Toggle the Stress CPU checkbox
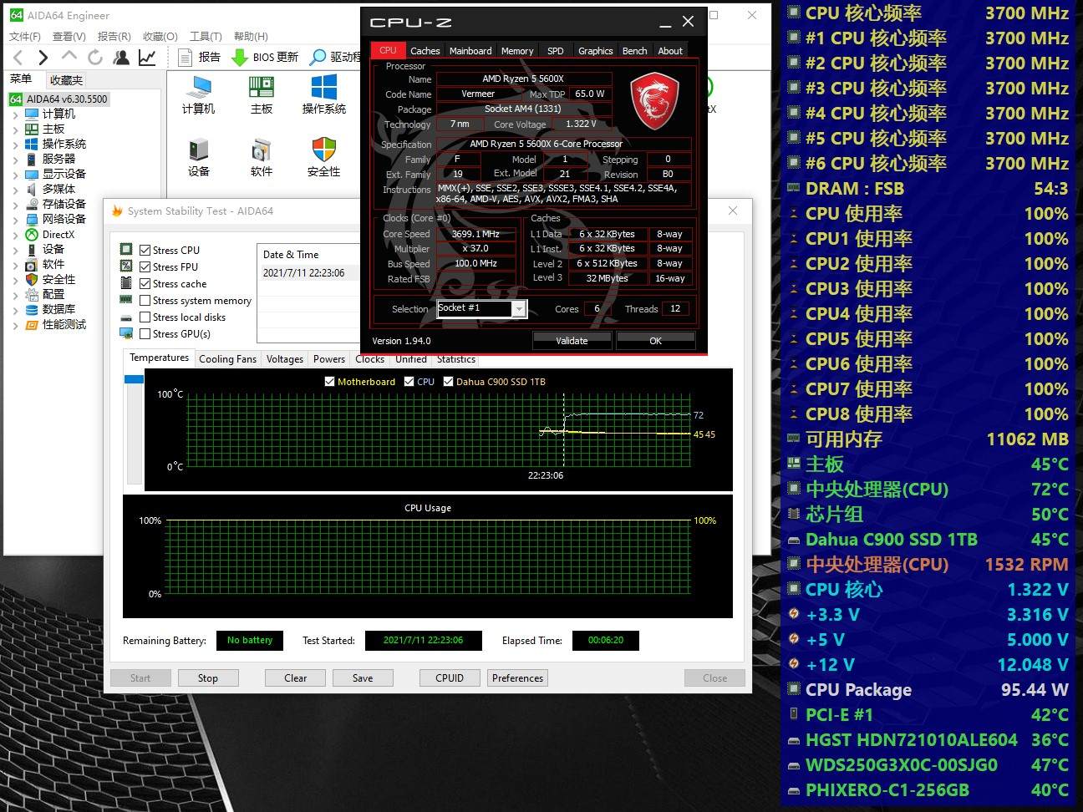 tap(145, 250)
